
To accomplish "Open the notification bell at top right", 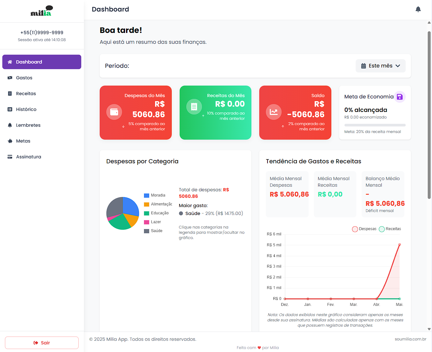I will point(418,9).
